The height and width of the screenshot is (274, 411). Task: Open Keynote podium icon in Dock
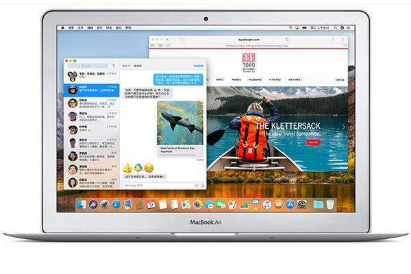coord(256,204)
